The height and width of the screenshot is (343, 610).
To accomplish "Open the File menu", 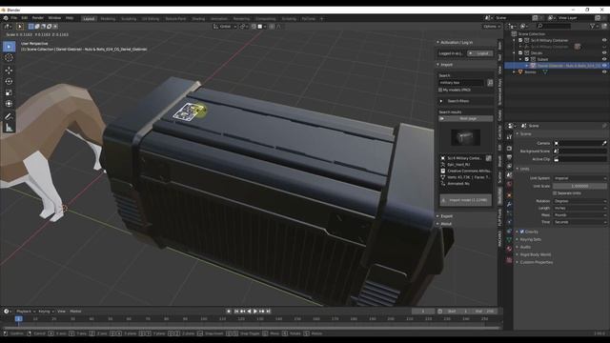I will point(14,18).
